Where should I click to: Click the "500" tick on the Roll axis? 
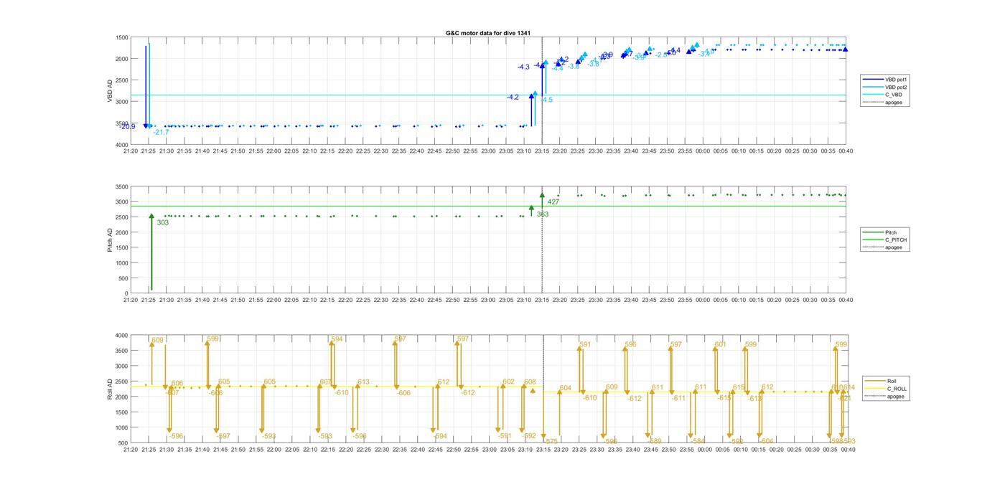pos(123,443)
